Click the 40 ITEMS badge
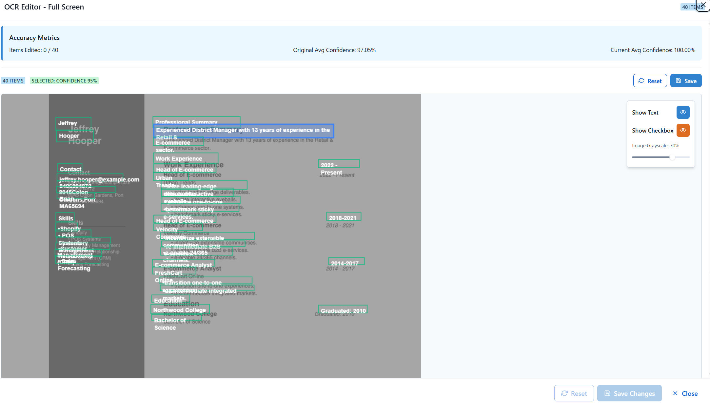The width and height of the screenshot is (710, 404). pos(13,81)
